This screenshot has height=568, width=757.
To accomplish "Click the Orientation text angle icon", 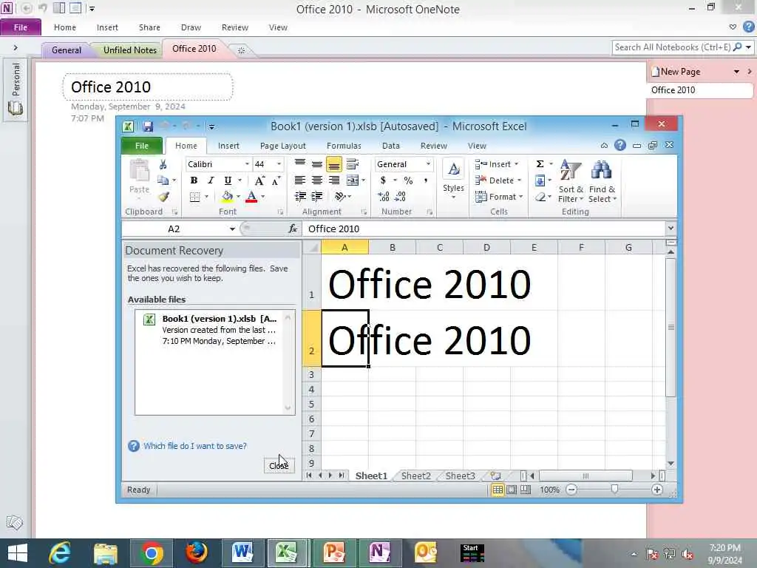I will pyautogui.click(x=340, y=196).
